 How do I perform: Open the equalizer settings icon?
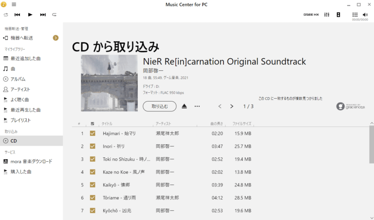327,15
